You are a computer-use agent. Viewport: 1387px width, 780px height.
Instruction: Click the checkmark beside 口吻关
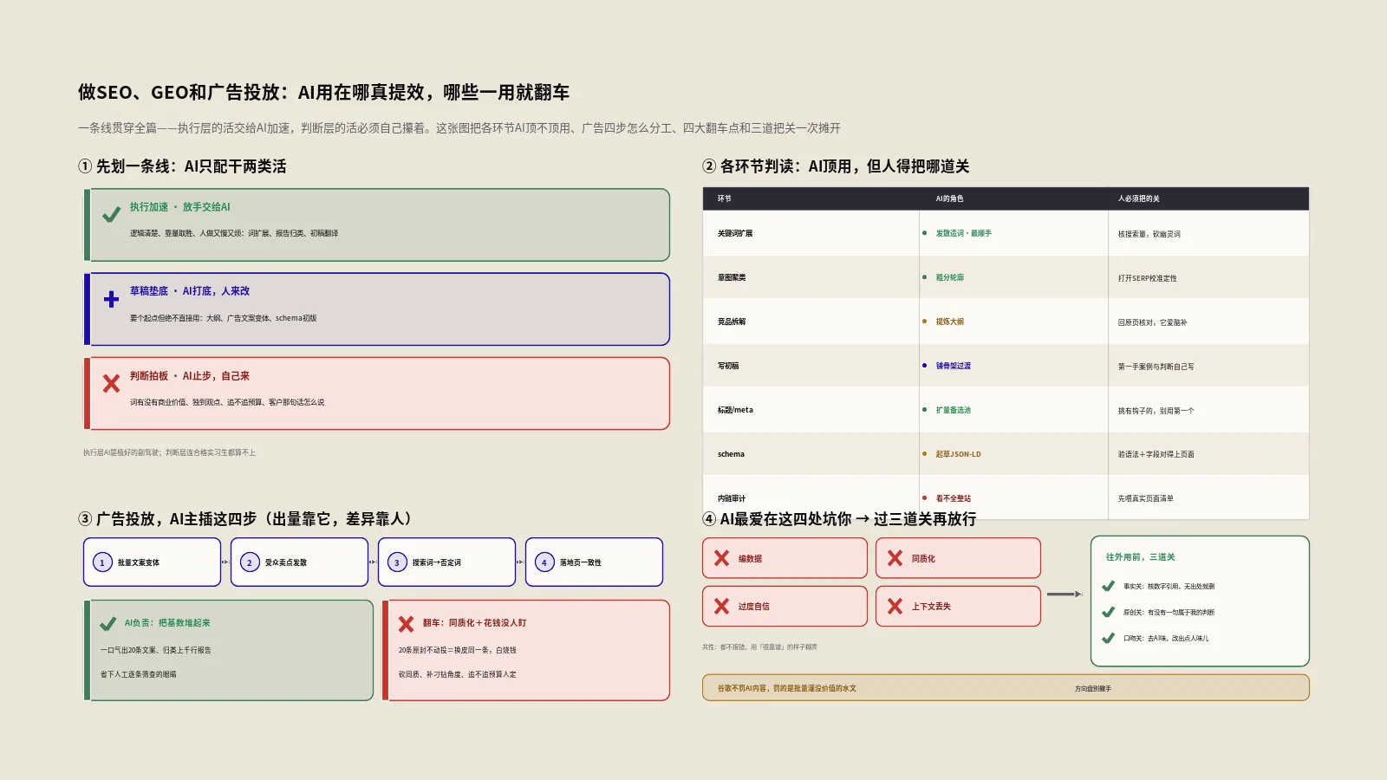[x=1108, y=638]
